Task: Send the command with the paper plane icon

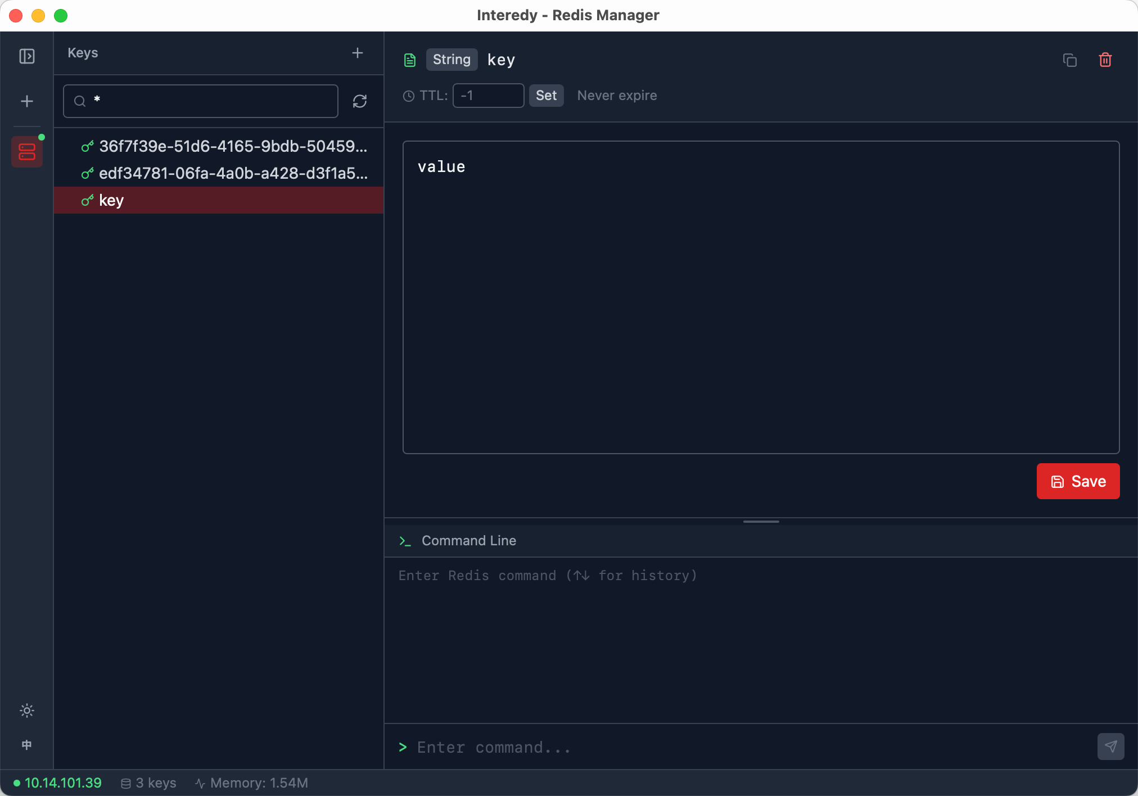Action: (x=1110, y=747)
